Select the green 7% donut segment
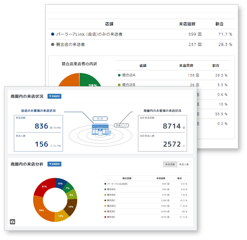 point(68,188)
